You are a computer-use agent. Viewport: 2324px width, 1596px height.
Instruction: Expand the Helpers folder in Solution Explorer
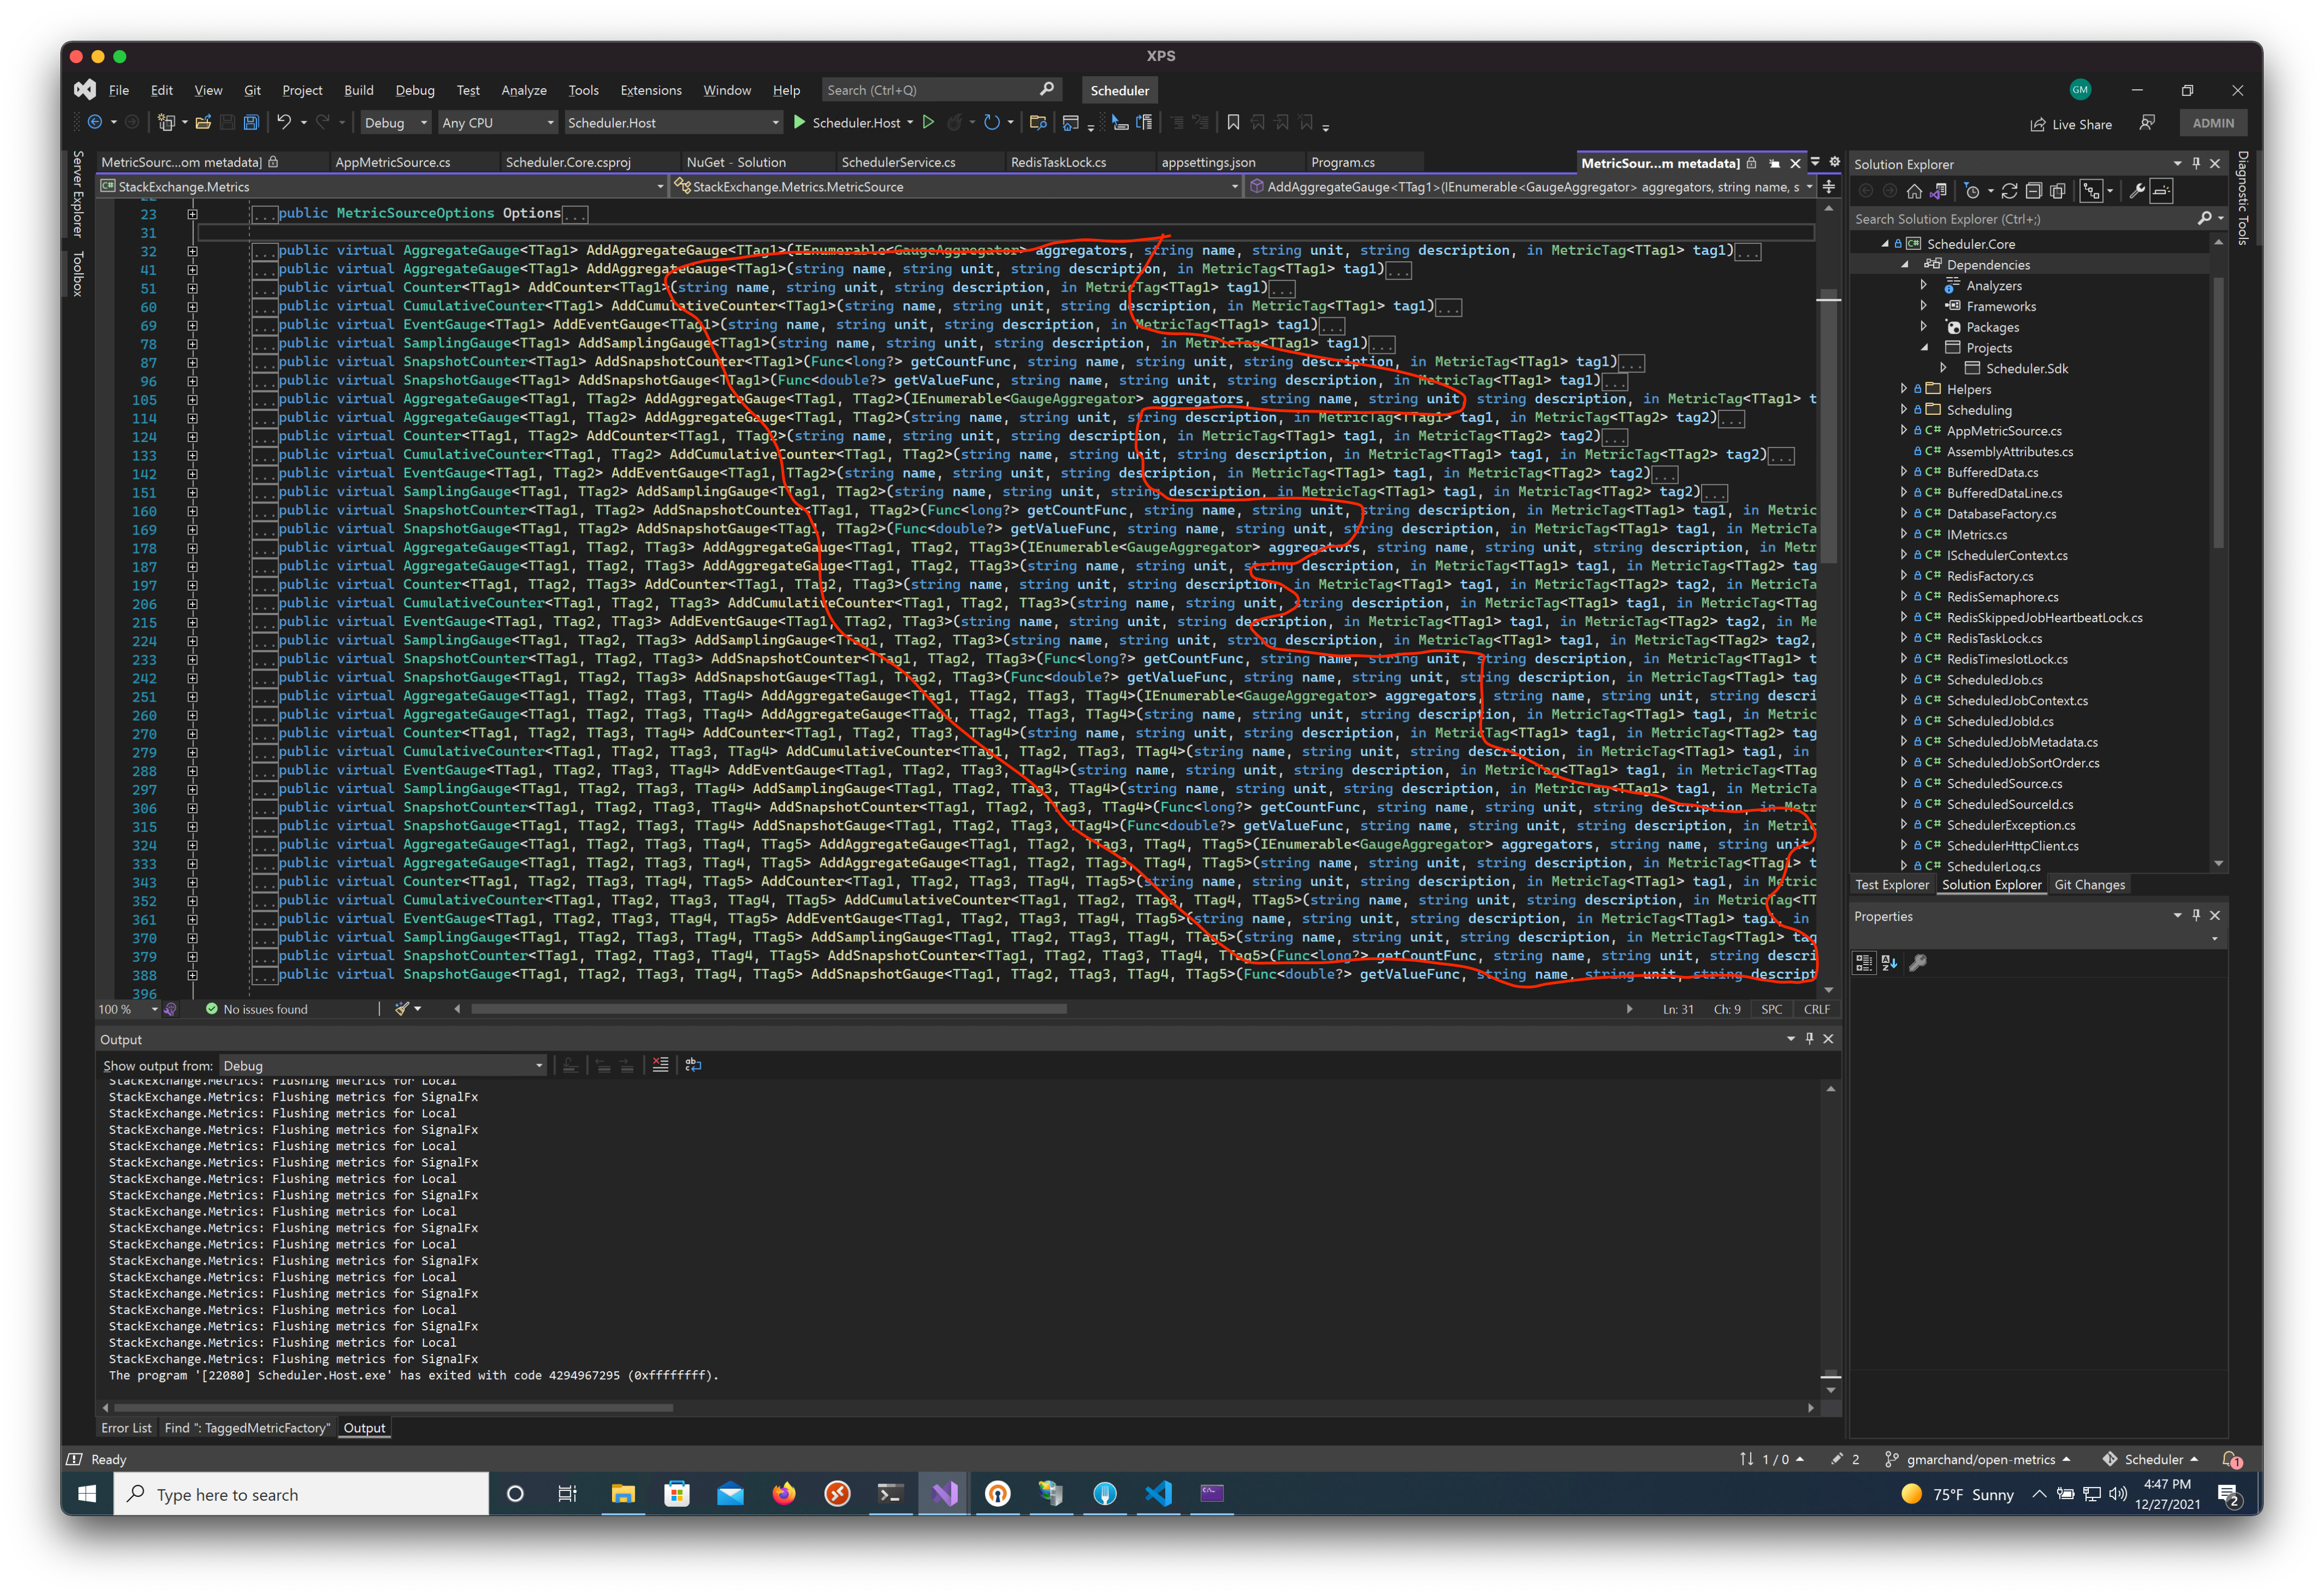pos(1903,389)
